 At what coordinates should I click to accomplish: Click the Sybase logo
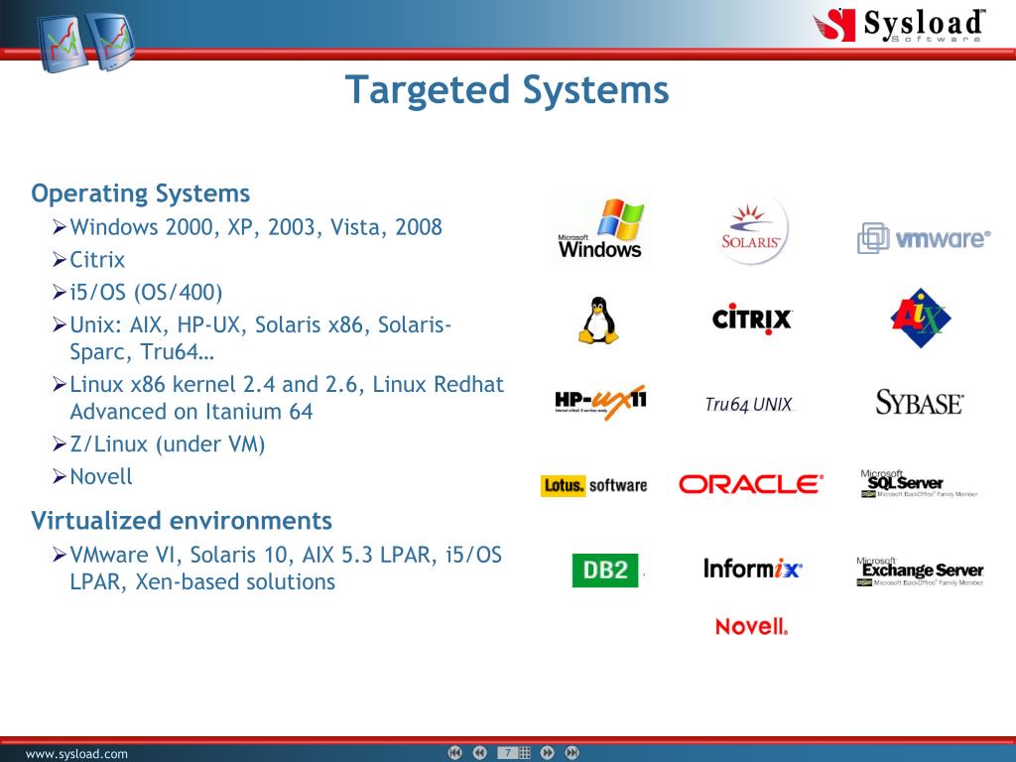pyautogui.click(x=920, y=403)
